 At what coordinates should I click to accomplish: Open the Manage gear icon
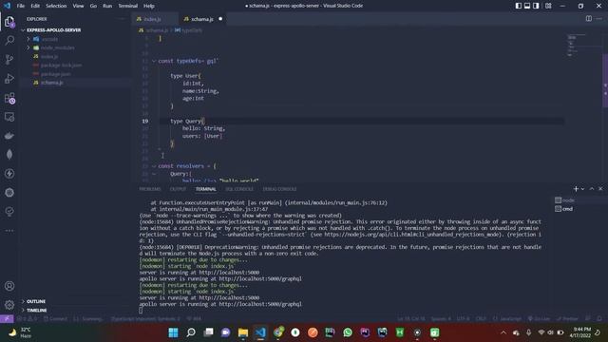point(9,305)
